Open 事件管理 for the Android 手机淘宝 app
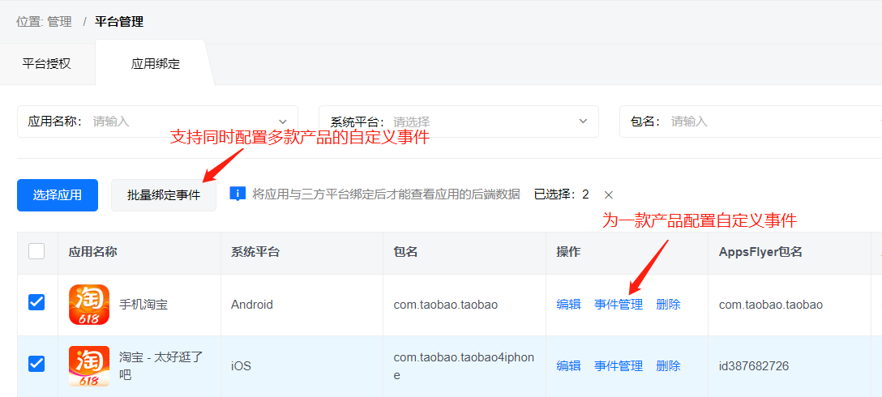This screenshot has height=397, width=882. 619,305
